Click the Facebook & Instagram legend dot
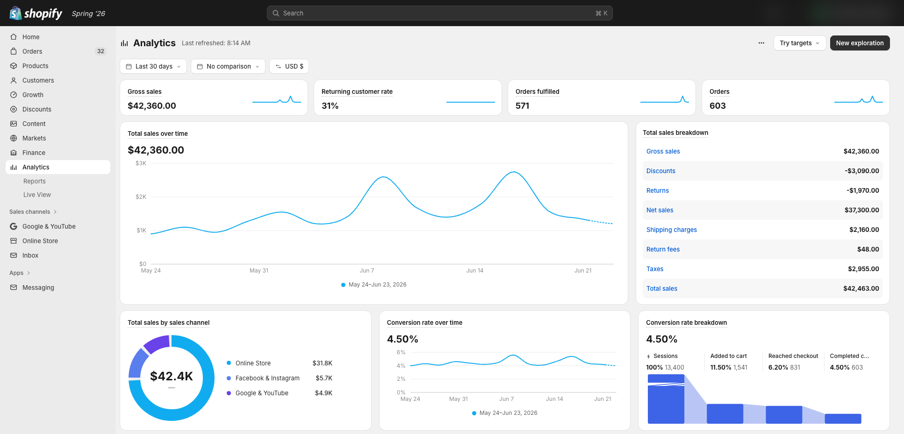This screenshot has width=904, height=434. [x=229, y=378]
